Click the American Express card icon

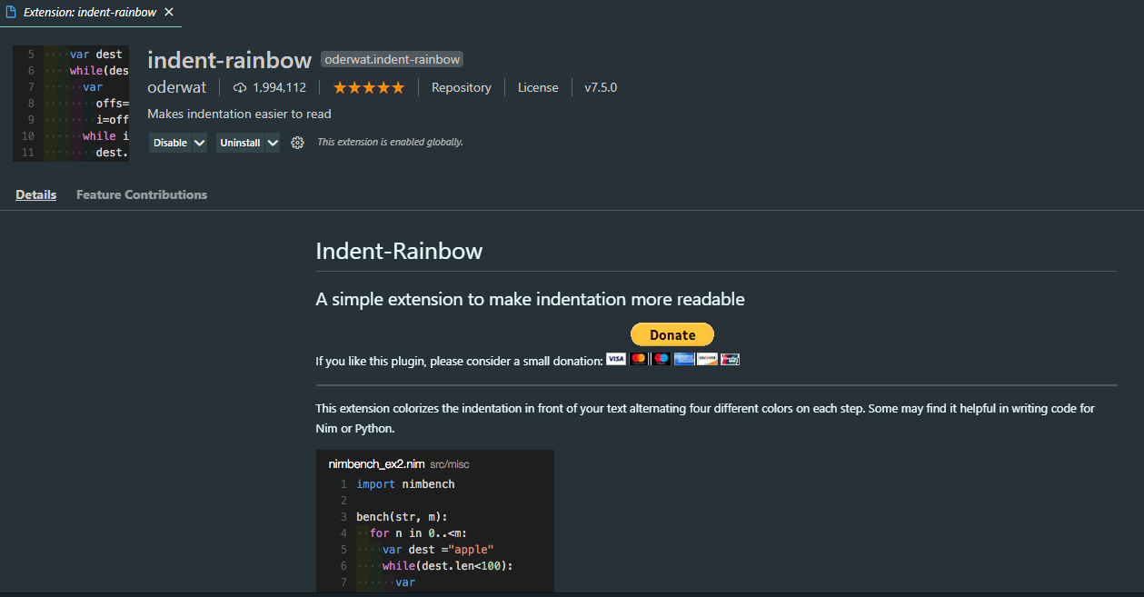[x=684, y=359]
